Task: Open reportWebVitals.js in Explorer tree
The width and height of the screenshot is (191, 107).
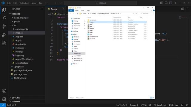Action: (x=27, y=59)
